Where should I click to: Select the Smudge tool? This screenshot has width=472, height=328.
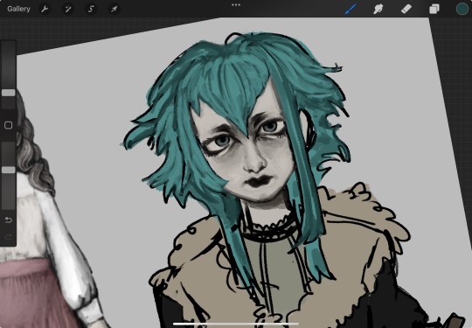[378, 9]
